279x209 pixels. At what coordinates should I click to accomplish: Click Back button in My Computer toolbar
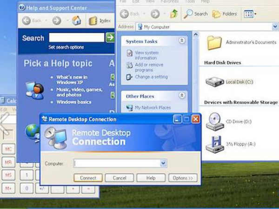click(x=129, y=14)
